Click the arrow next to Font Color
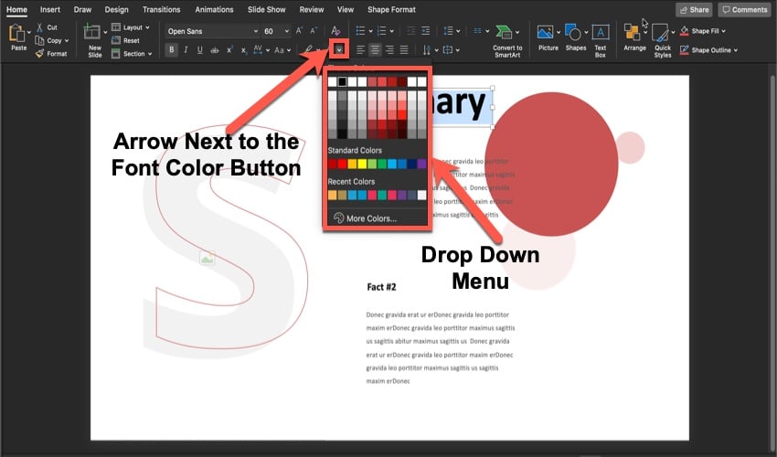This screenshot has height=457, width=777. coord(339,49)
